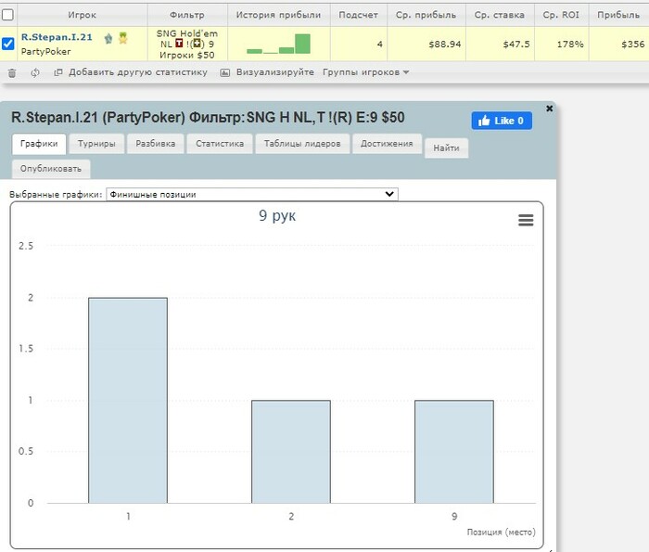Click the Визуализируйте chart icon
Screen dimensions: 649x552
224,73
